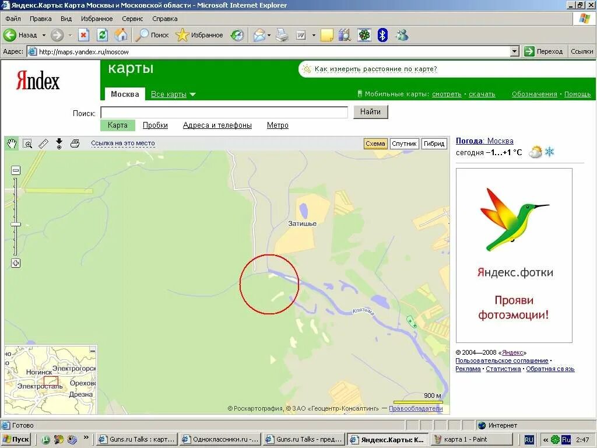Click the ICQ flower toolbar icon
Screen dimensions: 597x448
pyautogui.click(x=364, y=35)
